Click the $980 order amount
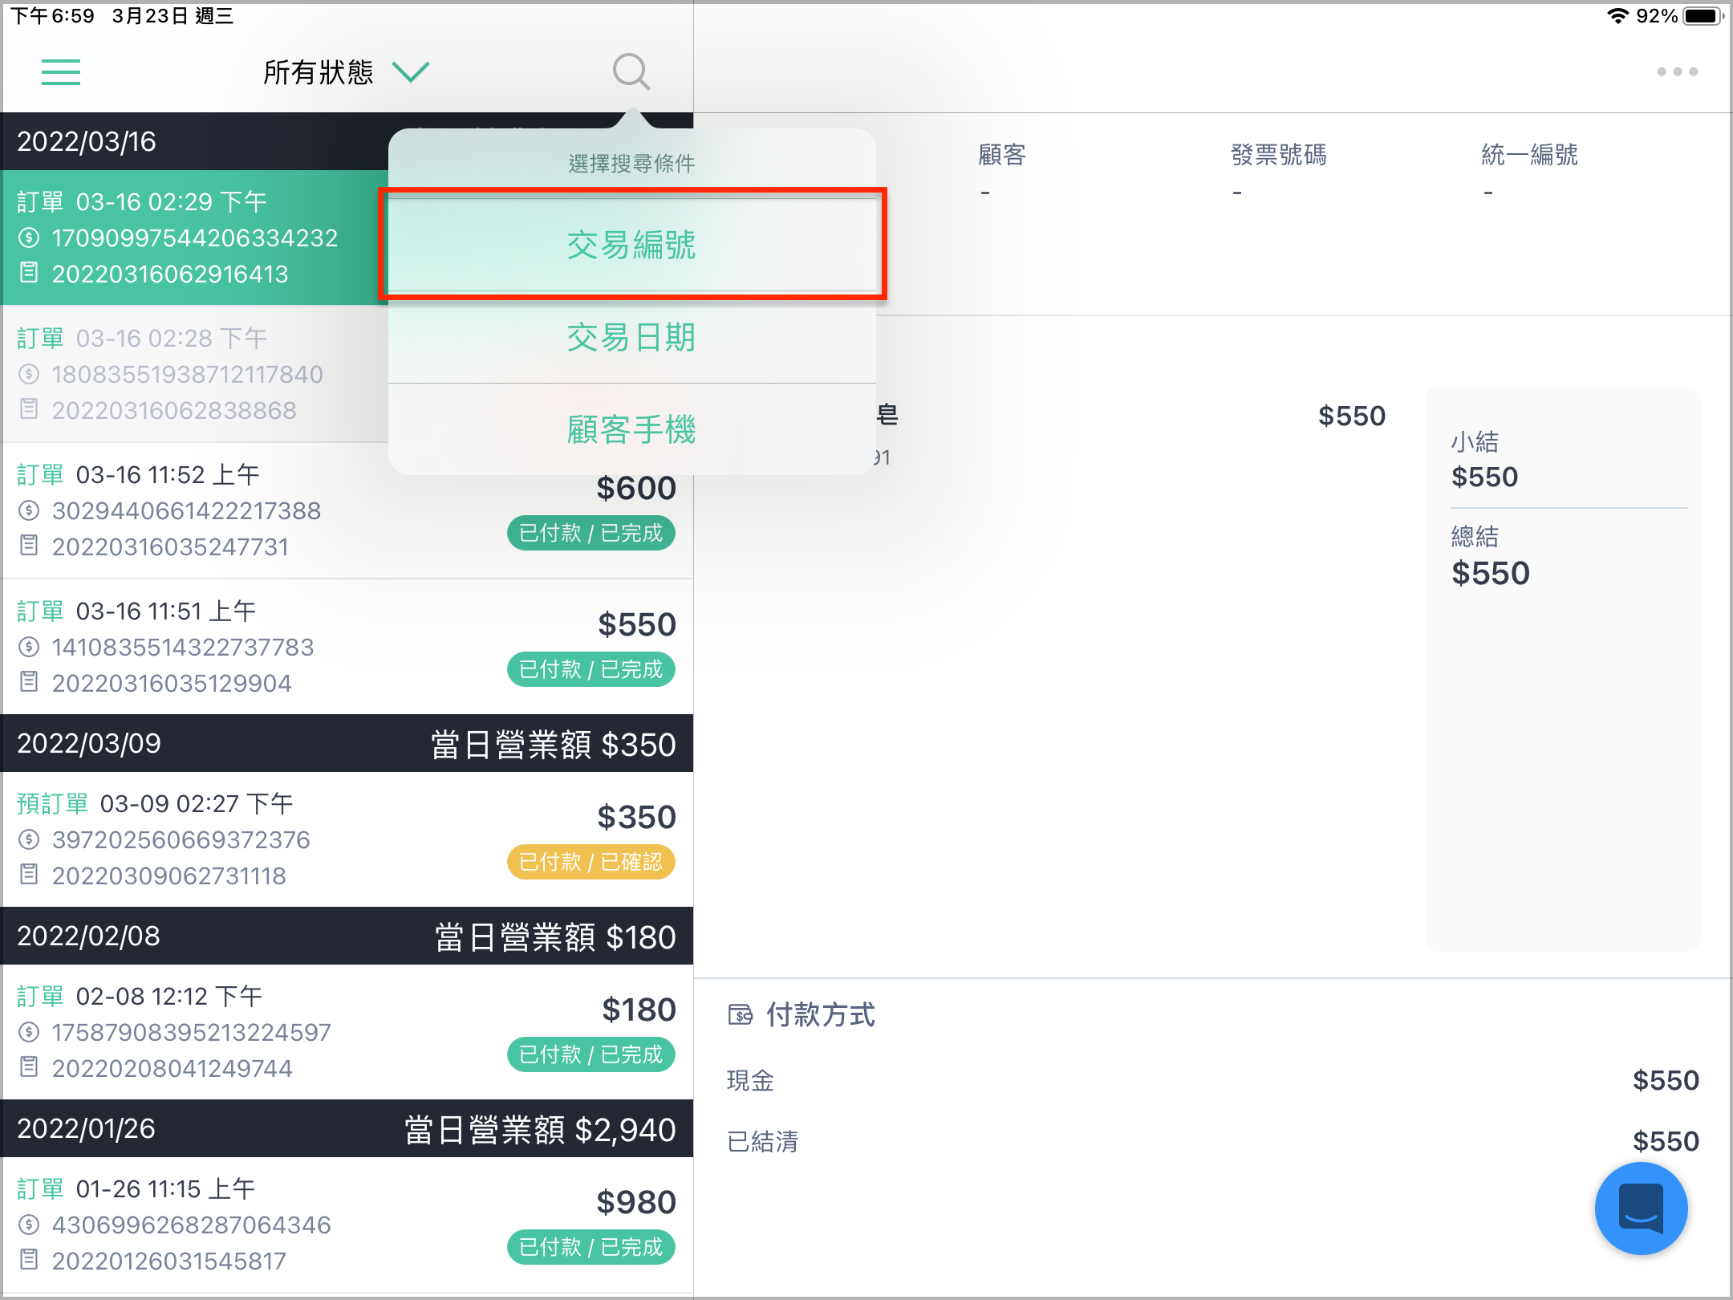Screen dimensions: 1733x1300 [x=636, y=1202]
